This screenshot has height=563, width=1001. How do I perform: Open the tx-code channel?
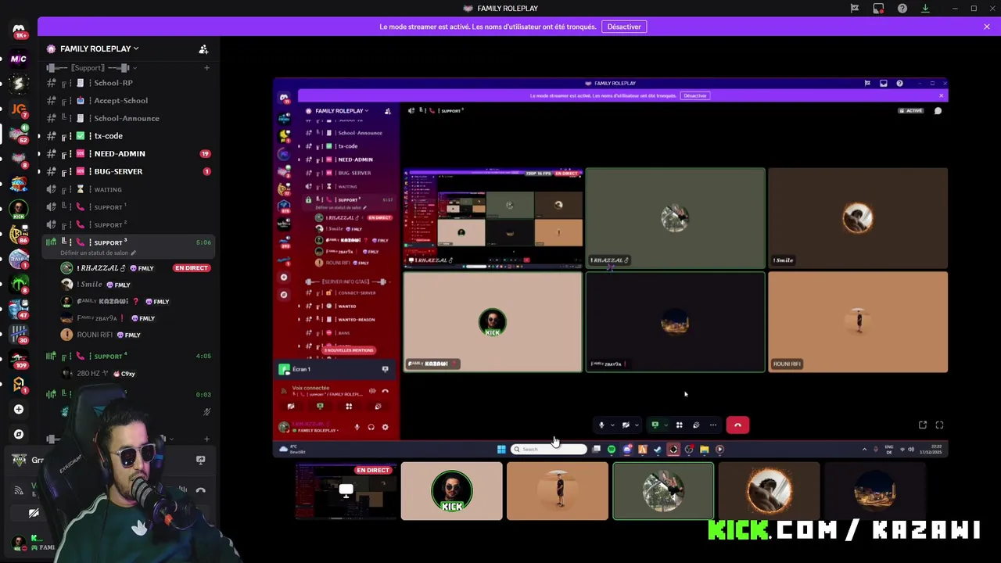[129, 136]
